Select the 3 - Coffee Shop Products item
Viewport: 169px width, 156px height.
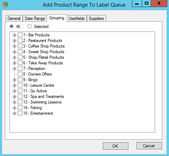pyautogui.click(x=44, y=46)
